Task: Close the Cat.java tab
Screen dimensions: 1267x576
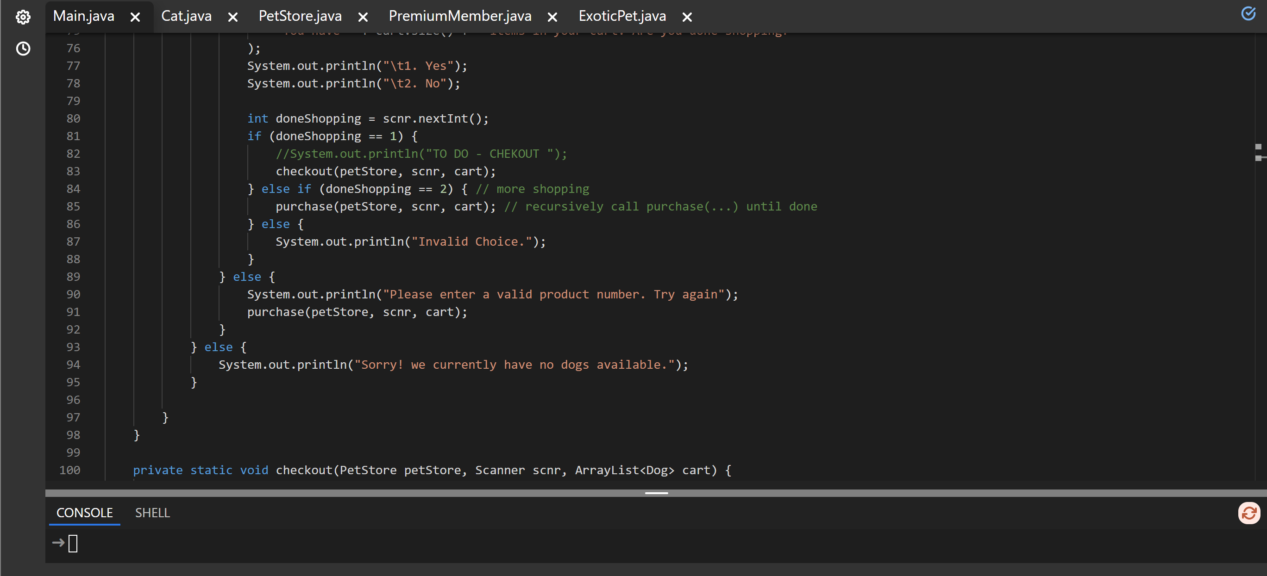Action: (233, 17)
